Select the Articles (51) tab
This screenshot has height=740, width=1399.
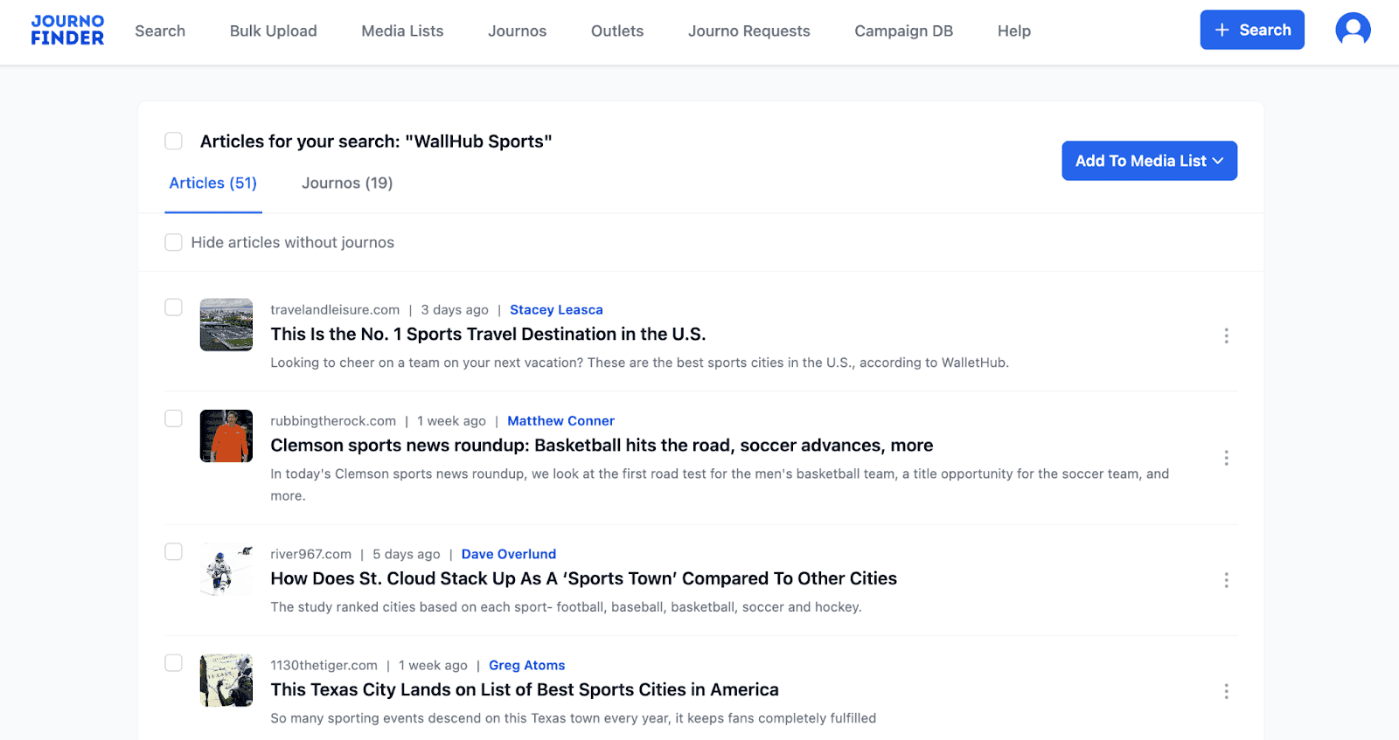click(212, 183)
